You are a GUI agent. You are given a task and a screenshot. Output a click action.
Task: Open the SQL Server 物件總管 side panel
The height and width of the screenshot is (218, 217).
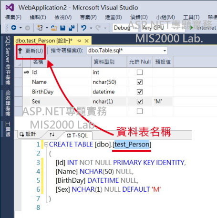click(8, 61)
